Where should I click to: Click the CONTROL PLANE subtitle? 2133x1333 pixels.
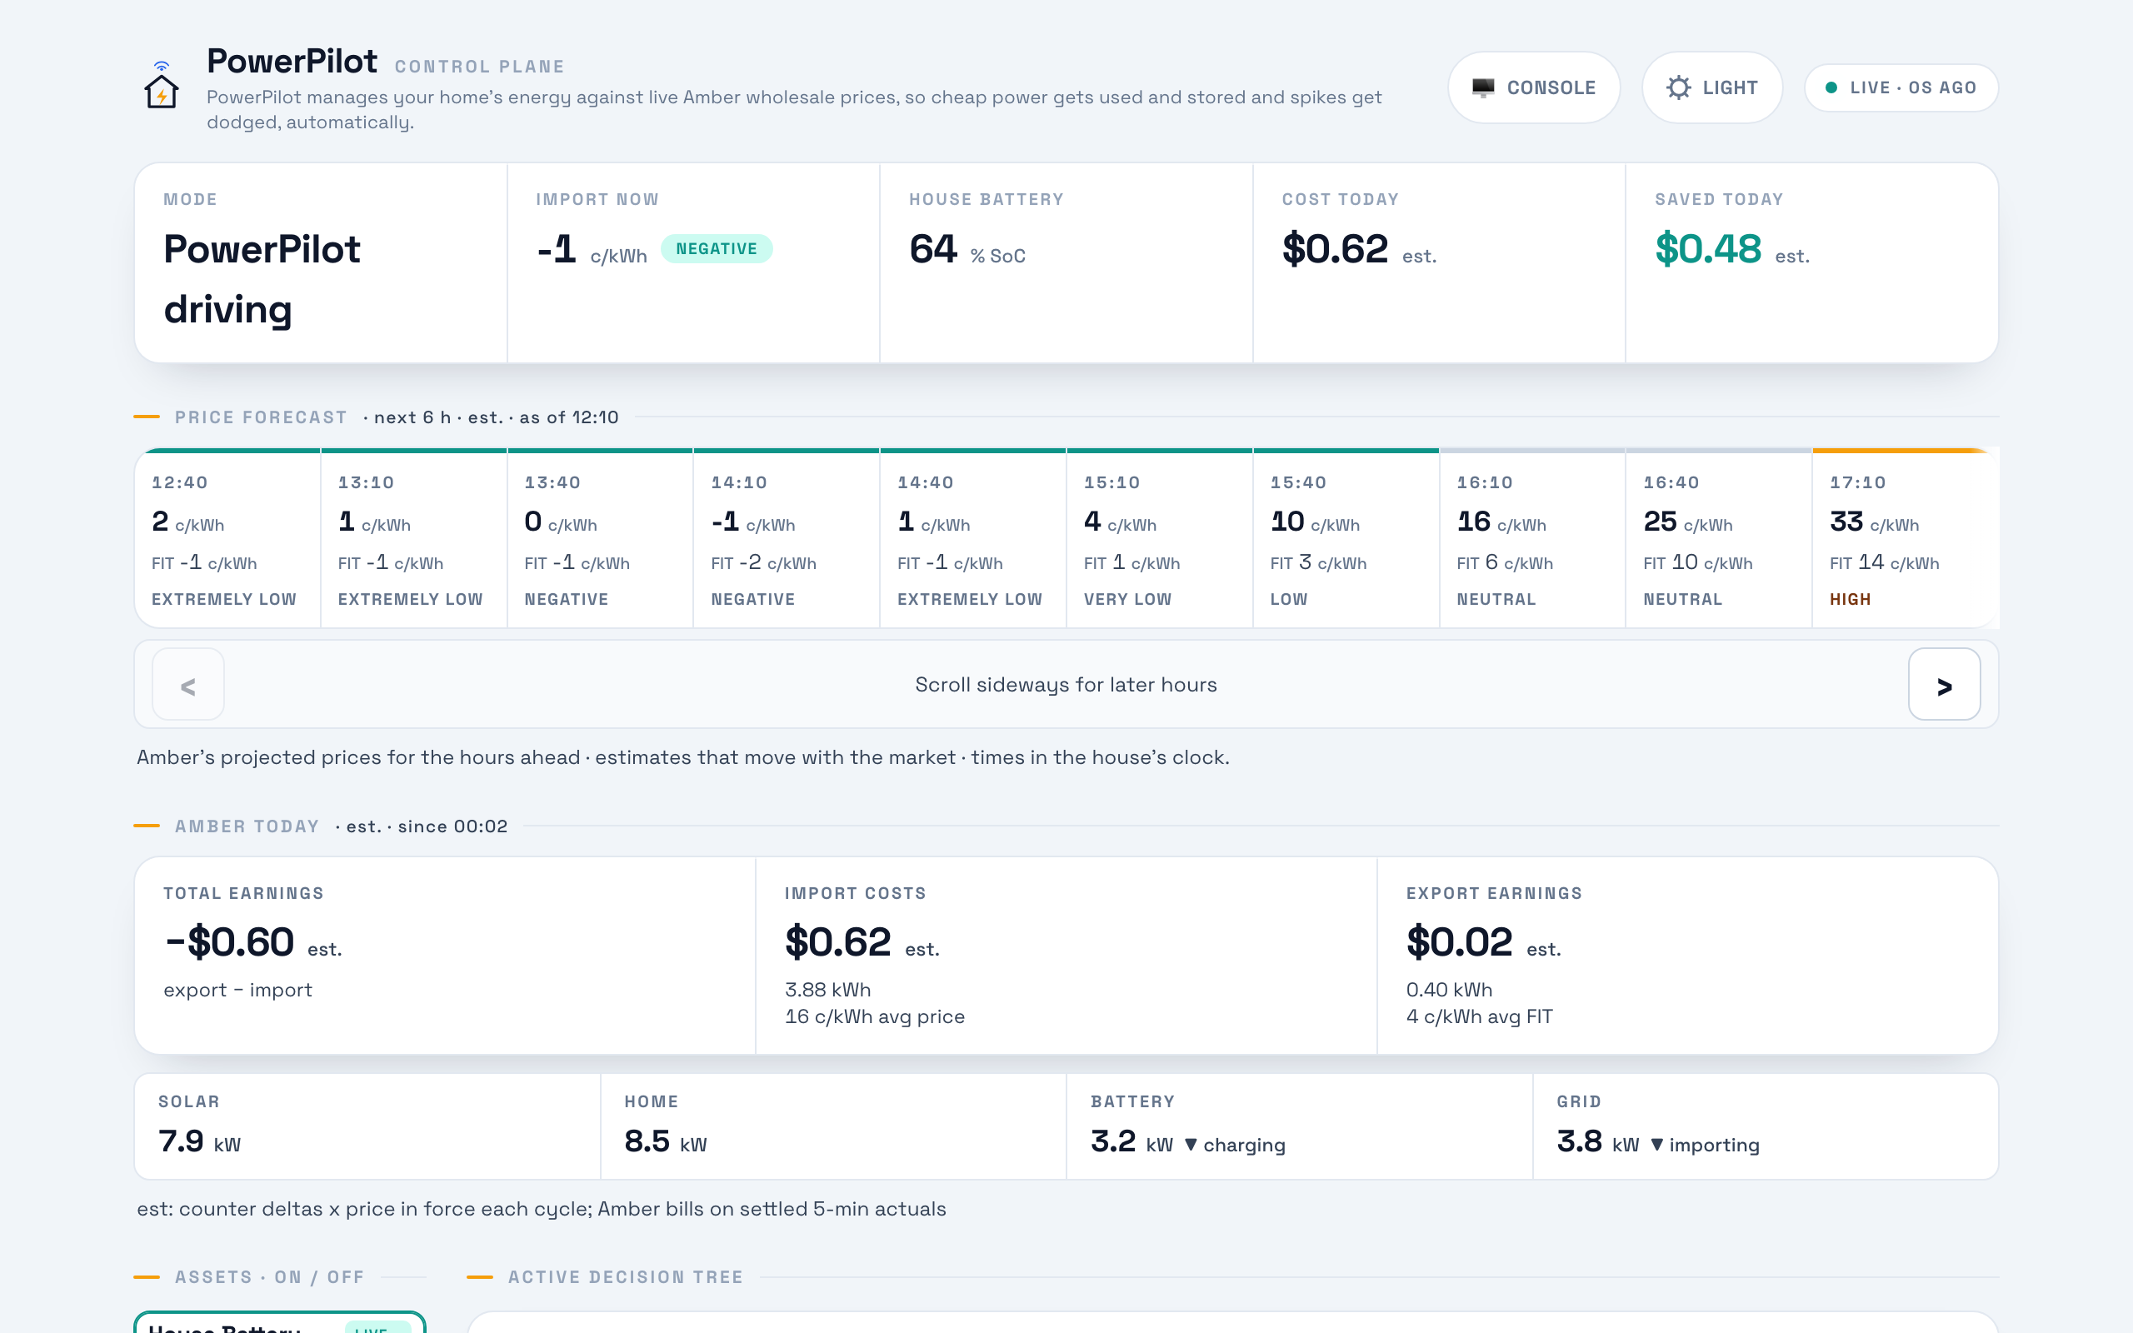479,67
